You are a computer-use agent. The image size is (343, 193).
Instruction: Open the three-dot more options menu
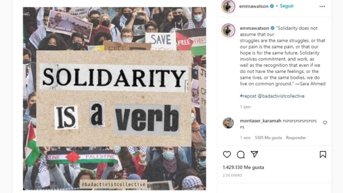pos(322,6)
